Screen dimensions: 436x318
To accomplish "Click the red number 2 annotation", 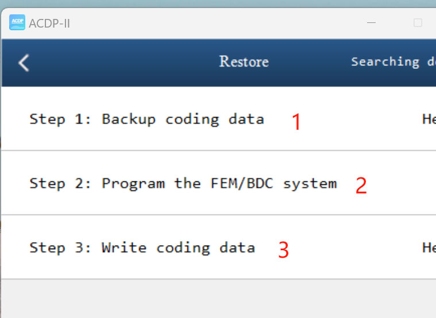I will pos(361,186).
